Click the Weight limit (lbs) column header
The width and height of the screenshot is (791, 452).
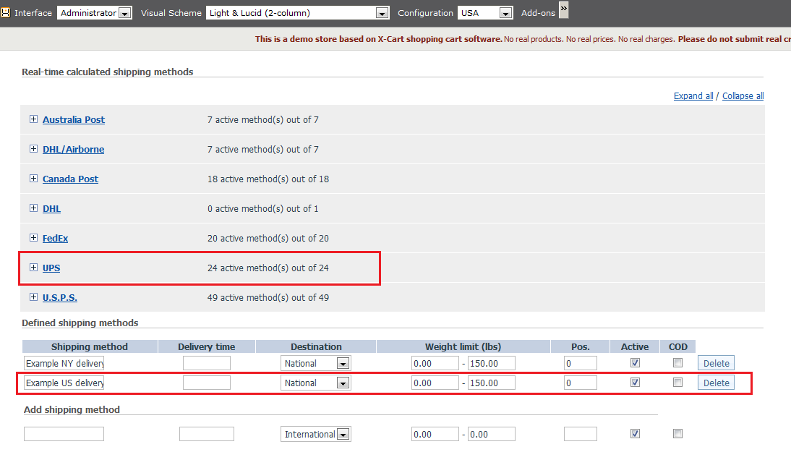[x=463, y=346]
